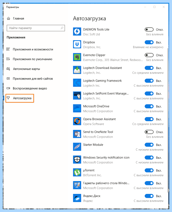Click the Starter Module feather icon
This screenshot has width=172, height=212.
(x=77, y=147)
